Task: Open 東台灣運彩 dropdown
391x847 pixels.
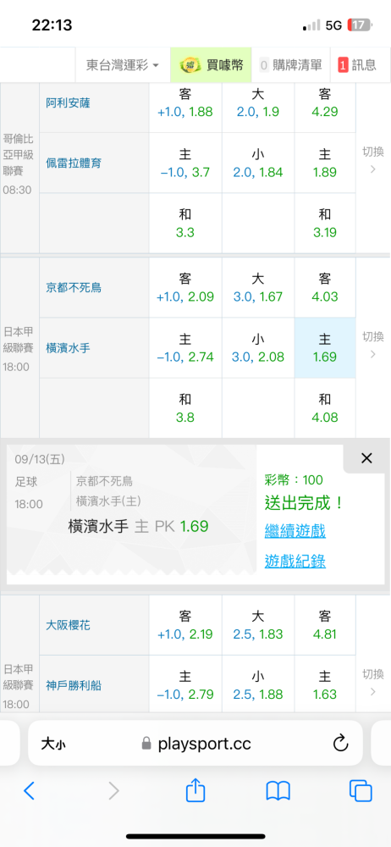Action: click(x=123, y=65)
